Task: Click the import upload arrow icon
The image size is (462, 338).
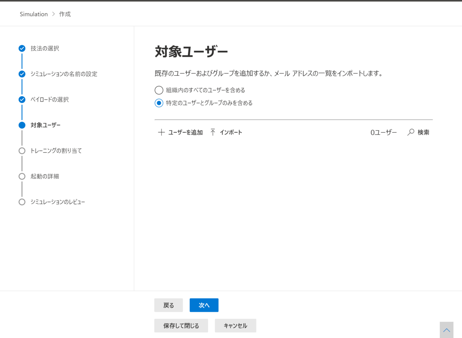Action: [212, 132]
